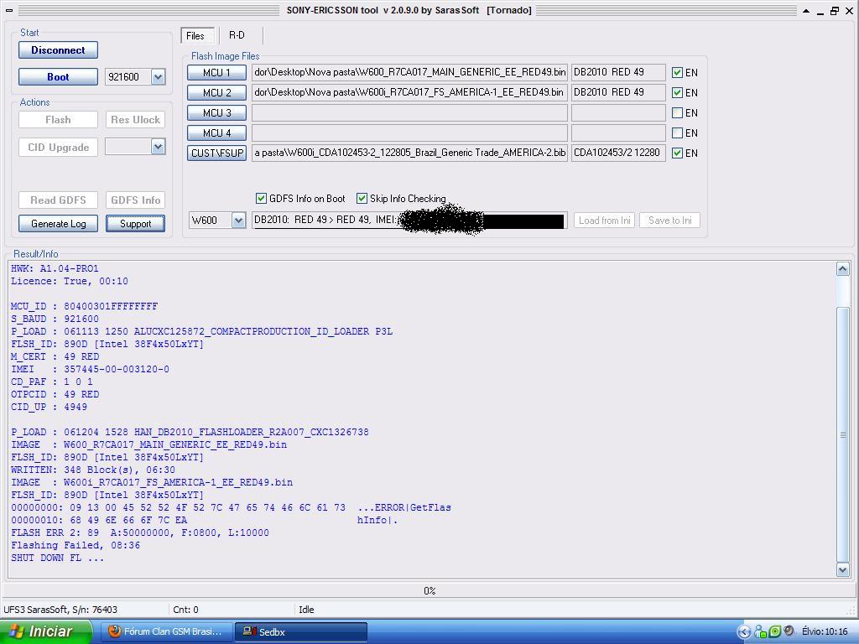
Task: Open the Iniciar start menu
Action: click(x=46, y=631)
